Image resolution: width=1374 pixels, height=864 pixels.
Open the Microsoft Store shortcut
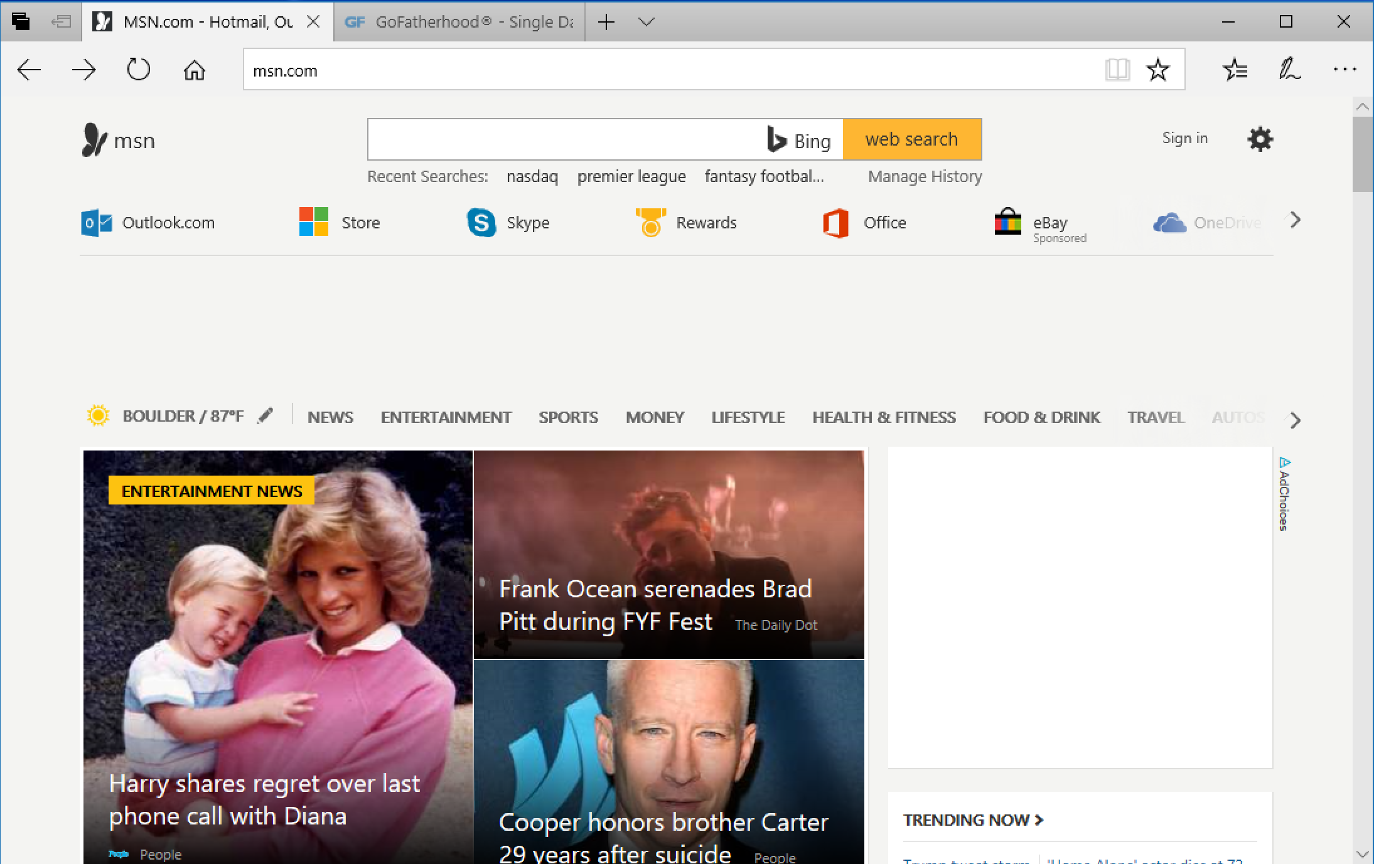(x=339, y=222)
